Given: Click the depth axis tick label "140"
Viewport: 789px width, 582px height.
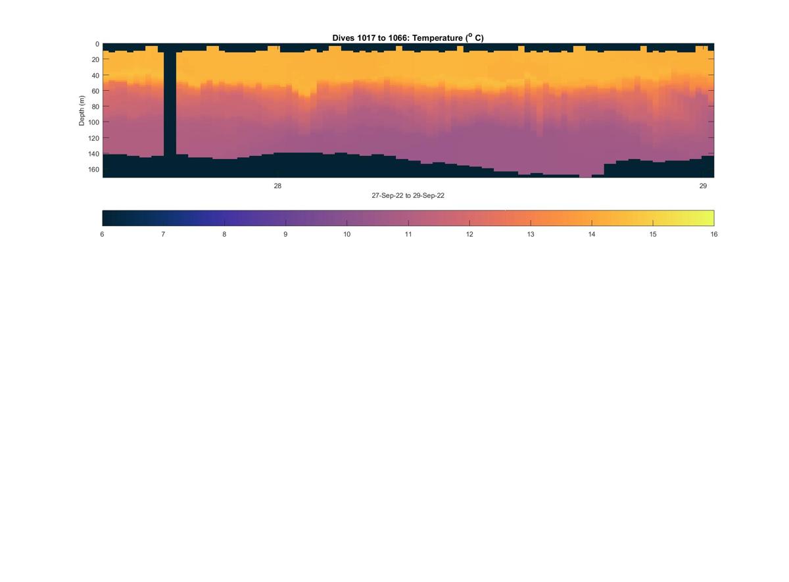Looking at the screenshot, I should [93, 154].
